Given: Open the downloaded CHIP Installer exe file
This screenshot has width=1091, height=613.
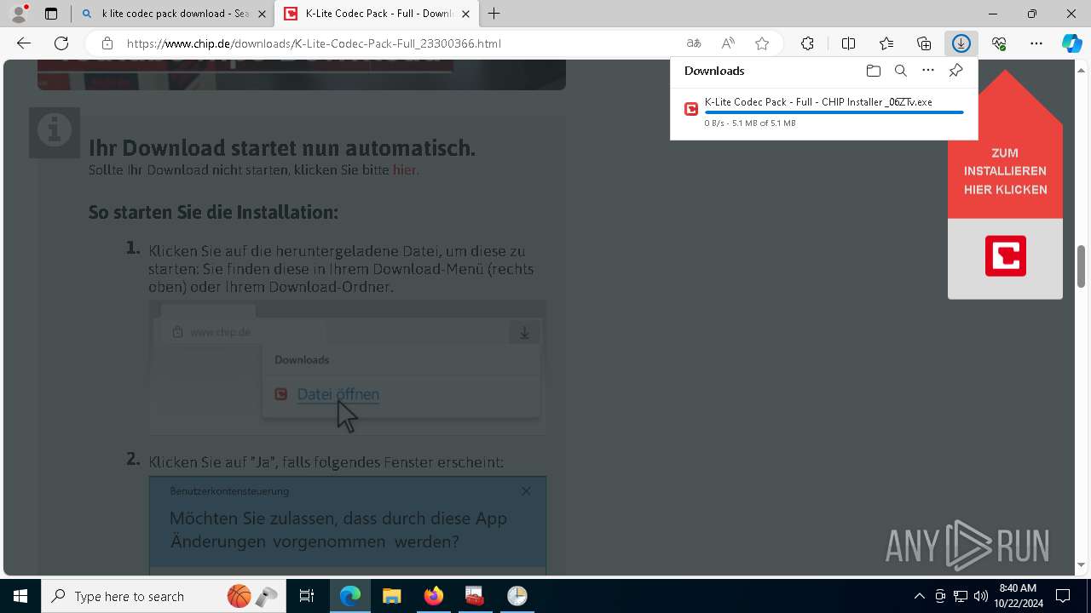Looking at the screenshot, I should [x=818, y=101].
